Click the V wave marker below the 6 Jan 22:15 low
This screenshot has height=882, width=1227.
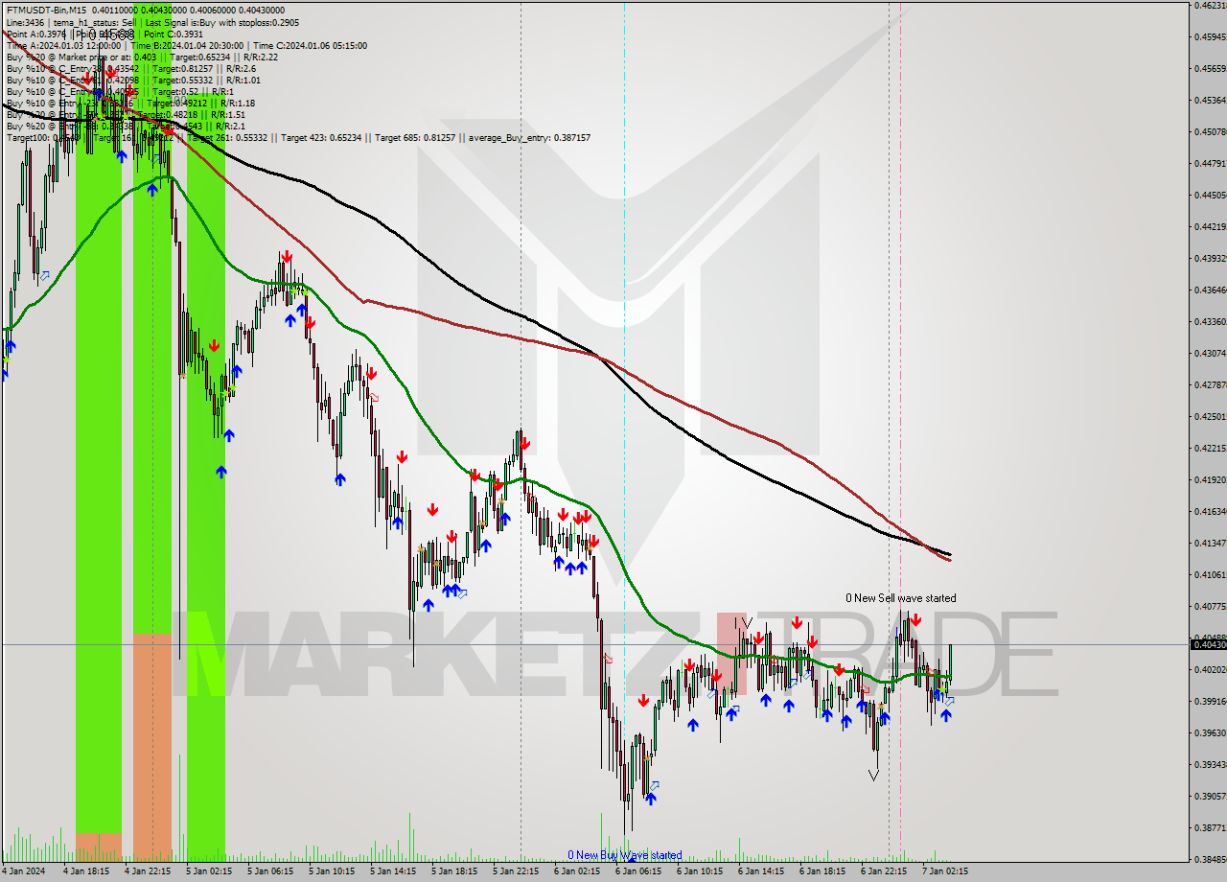(873, 775)
